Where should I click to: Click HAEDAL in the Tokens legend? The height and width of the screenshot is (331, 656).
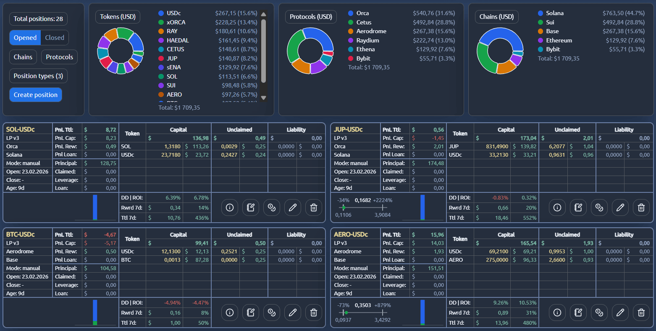[178, 40]
